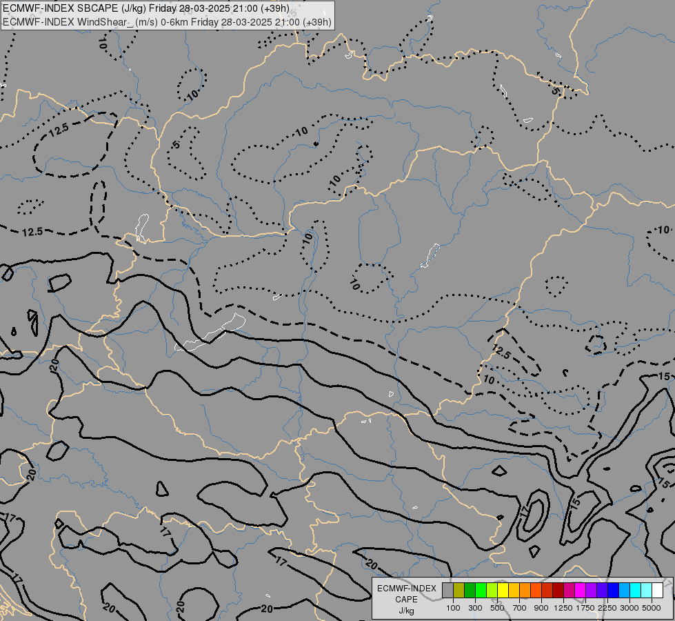
Task: Pick the amber swatch before 700
Action: (514, 590)
